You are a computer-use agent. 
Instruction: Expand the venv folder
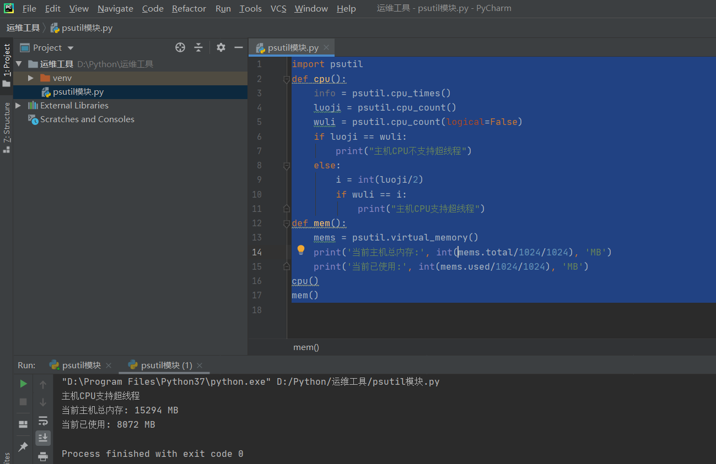[30, 78]
